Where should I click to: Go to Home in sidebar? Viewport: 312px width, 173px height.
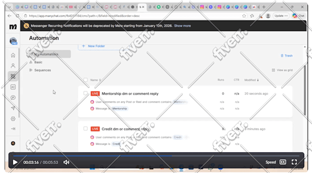(13, 55)
